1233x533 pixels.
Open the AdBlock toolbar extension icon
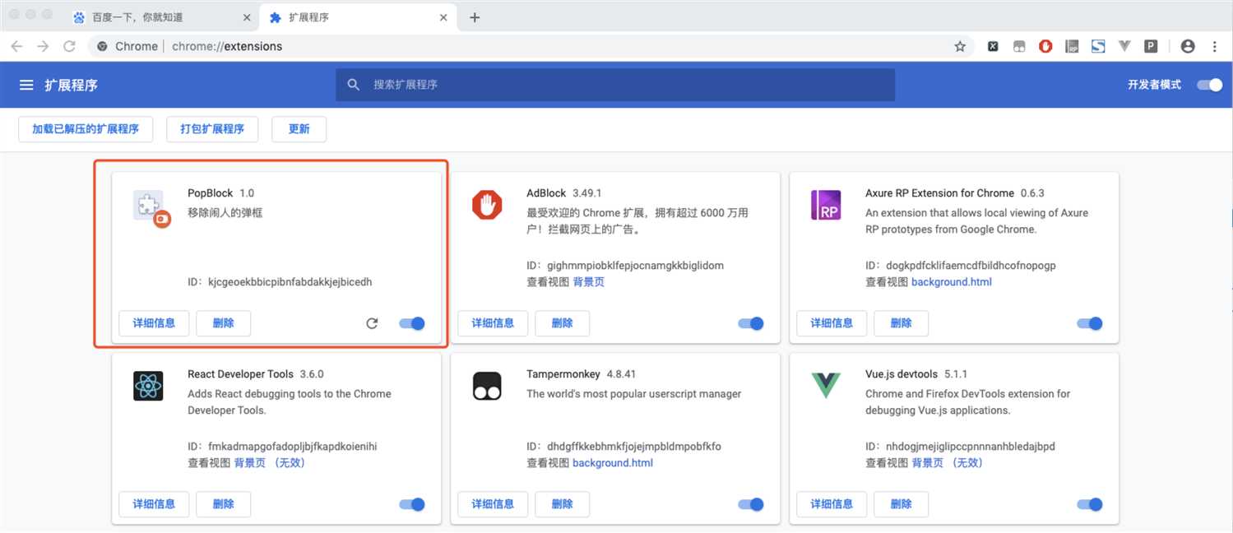[x=1045, y=47]
